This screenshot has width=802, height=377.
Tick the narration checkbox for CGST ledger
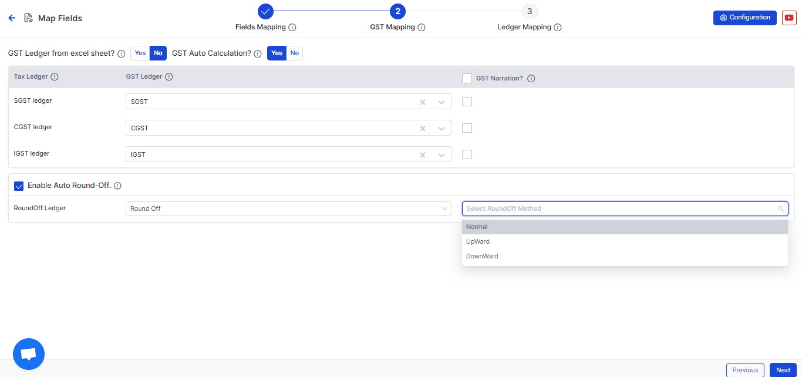[x=467, y=128]
